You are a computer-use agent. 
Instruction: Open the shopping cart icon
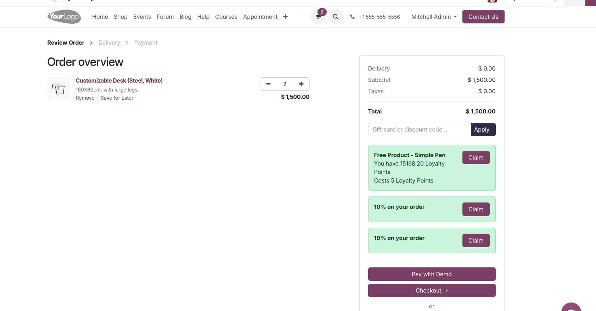click(318, 17)
